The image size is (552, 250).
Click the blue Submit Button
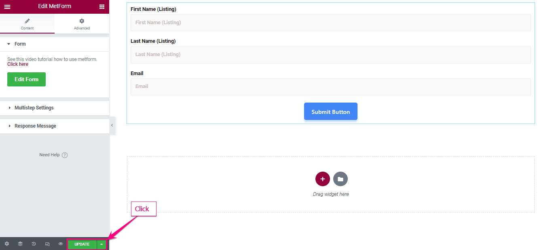tap(330, 111)
